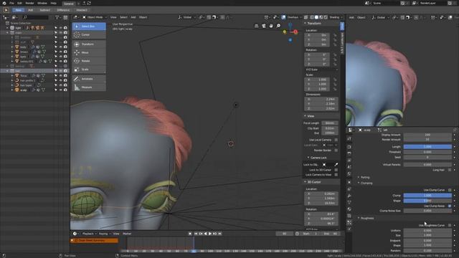The width and height of the screenshot is (459, 258).
Task: Open the Output properties tab icon
Action: pyautogui.click(x=349, y=153)
